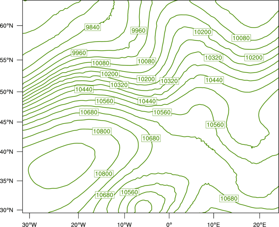Image resolution: width=279 pixels, height=227 pixels.
Task: Select the 60°N latitude axis label
Action: (x=7, y=26)
